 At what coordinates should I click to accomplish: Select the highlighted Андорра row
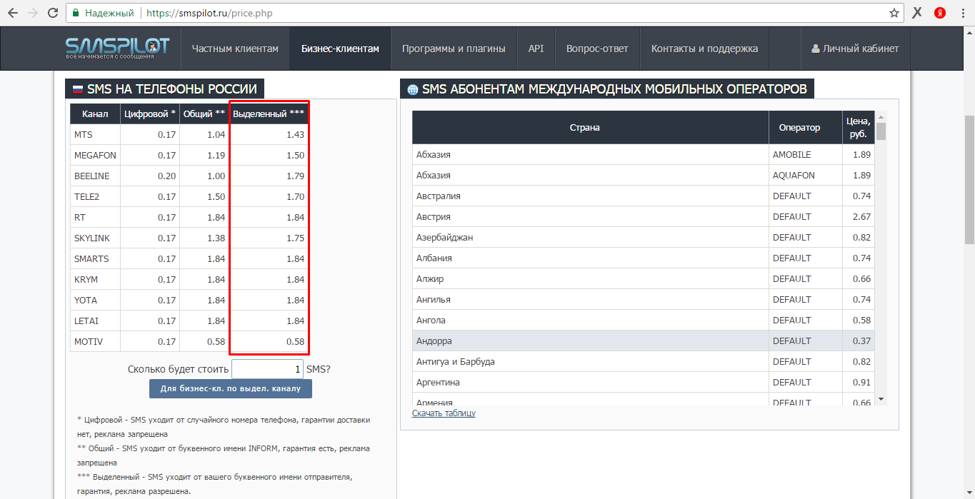pos(644,341)
